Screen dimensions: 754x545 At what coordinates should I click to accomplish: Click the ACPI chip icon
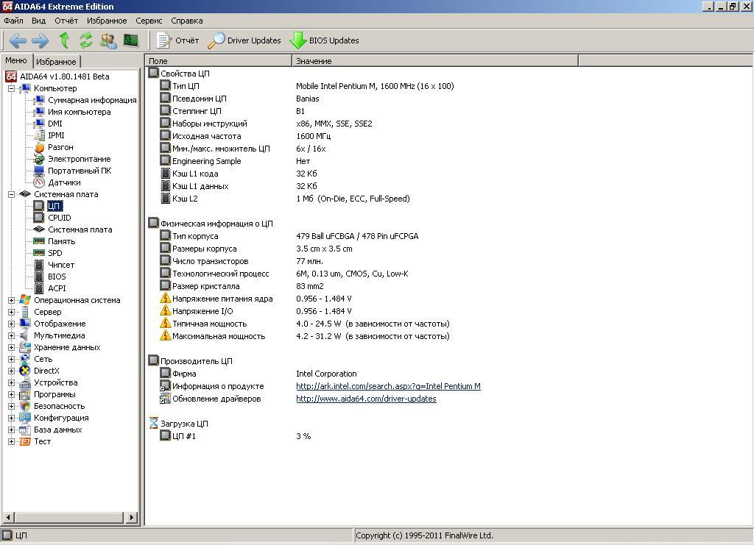pyautogui.click(x=39, y=288)
